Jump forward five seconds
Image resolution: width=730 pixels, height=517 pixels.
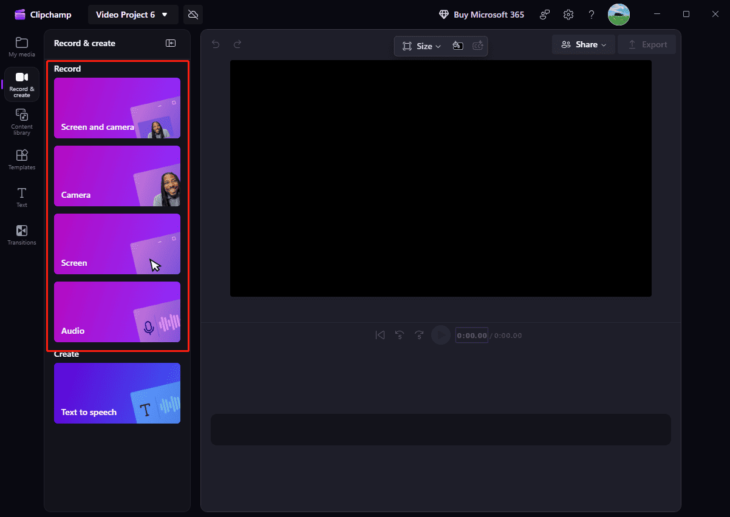[420, 334]
